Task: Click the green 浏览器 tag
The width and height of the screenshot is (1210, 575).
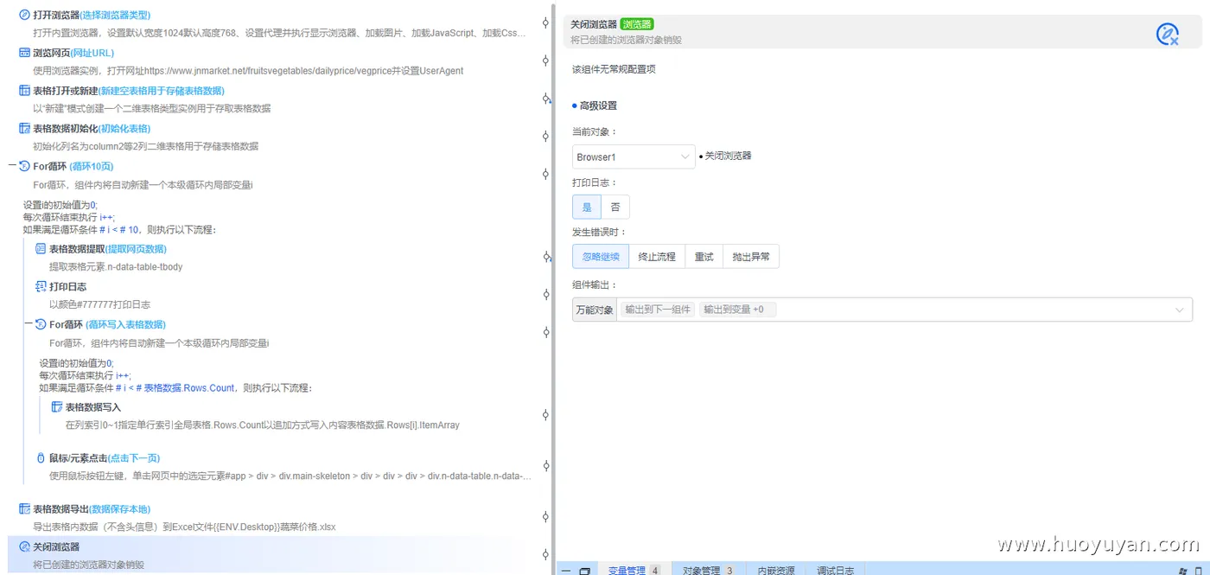Action: click(x=637, y=24)
